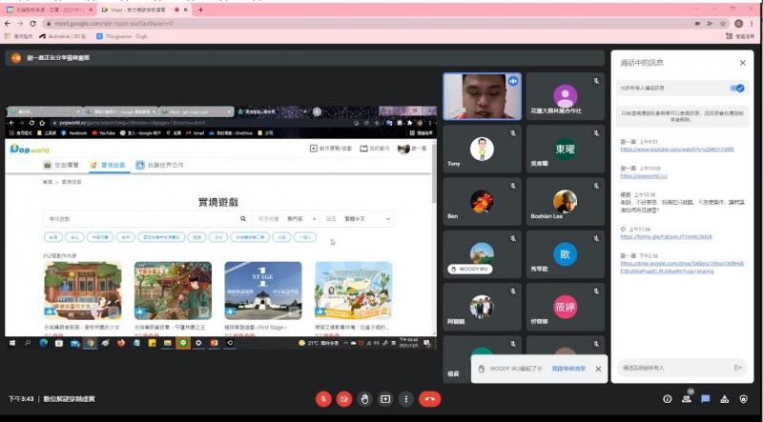Click the Present now screen share icon
Screen dimensions: 763x422
tap(385, 399)
